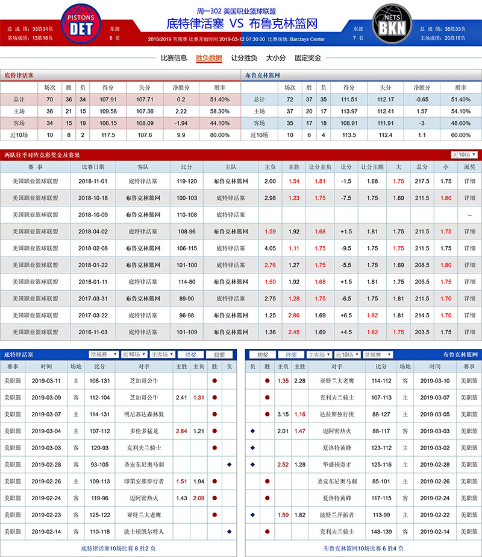Open the 比赛信息 tab

click(174, 58)
